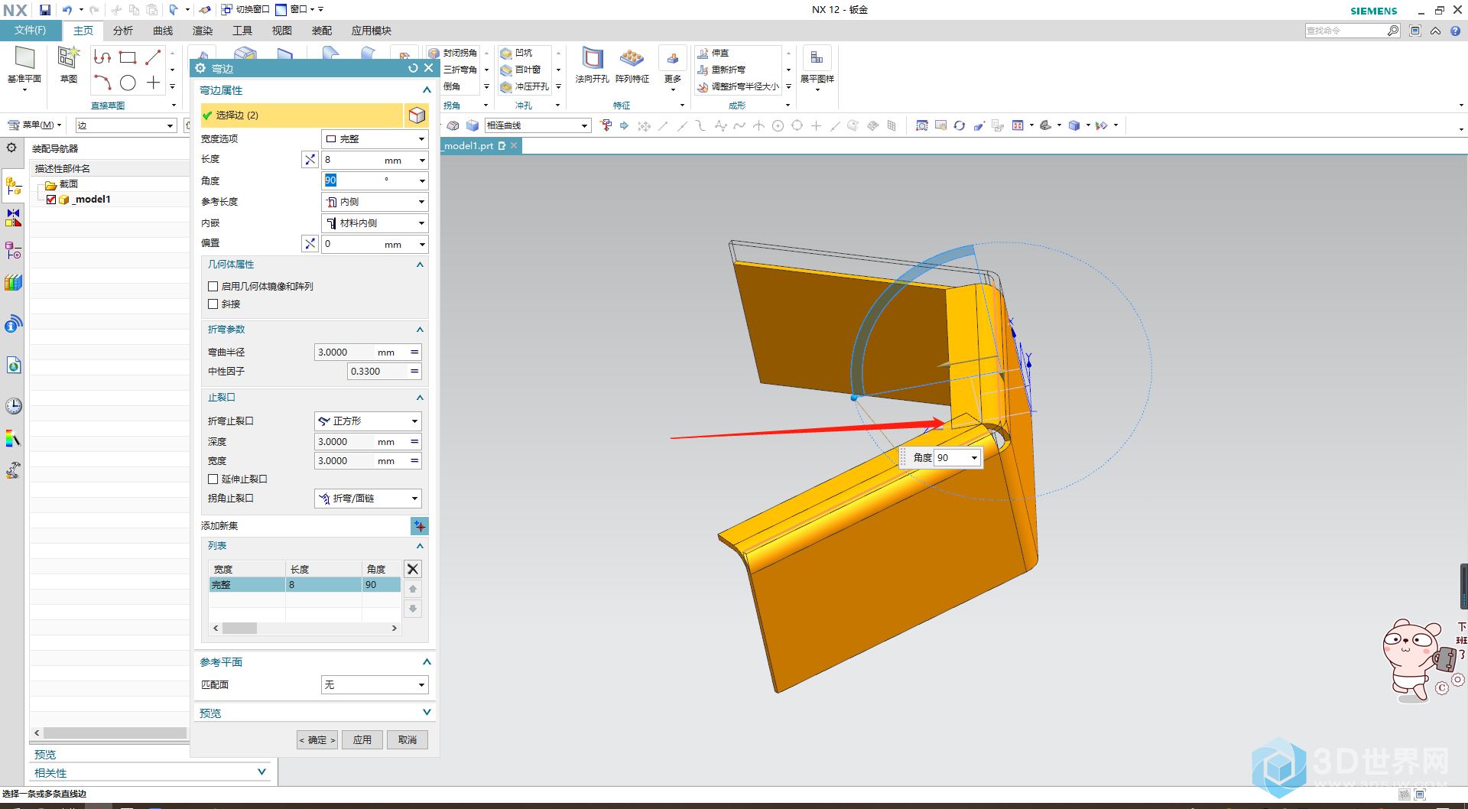Enable 启用几何体镜像和阵列 checkbox

tap(213, 287)
